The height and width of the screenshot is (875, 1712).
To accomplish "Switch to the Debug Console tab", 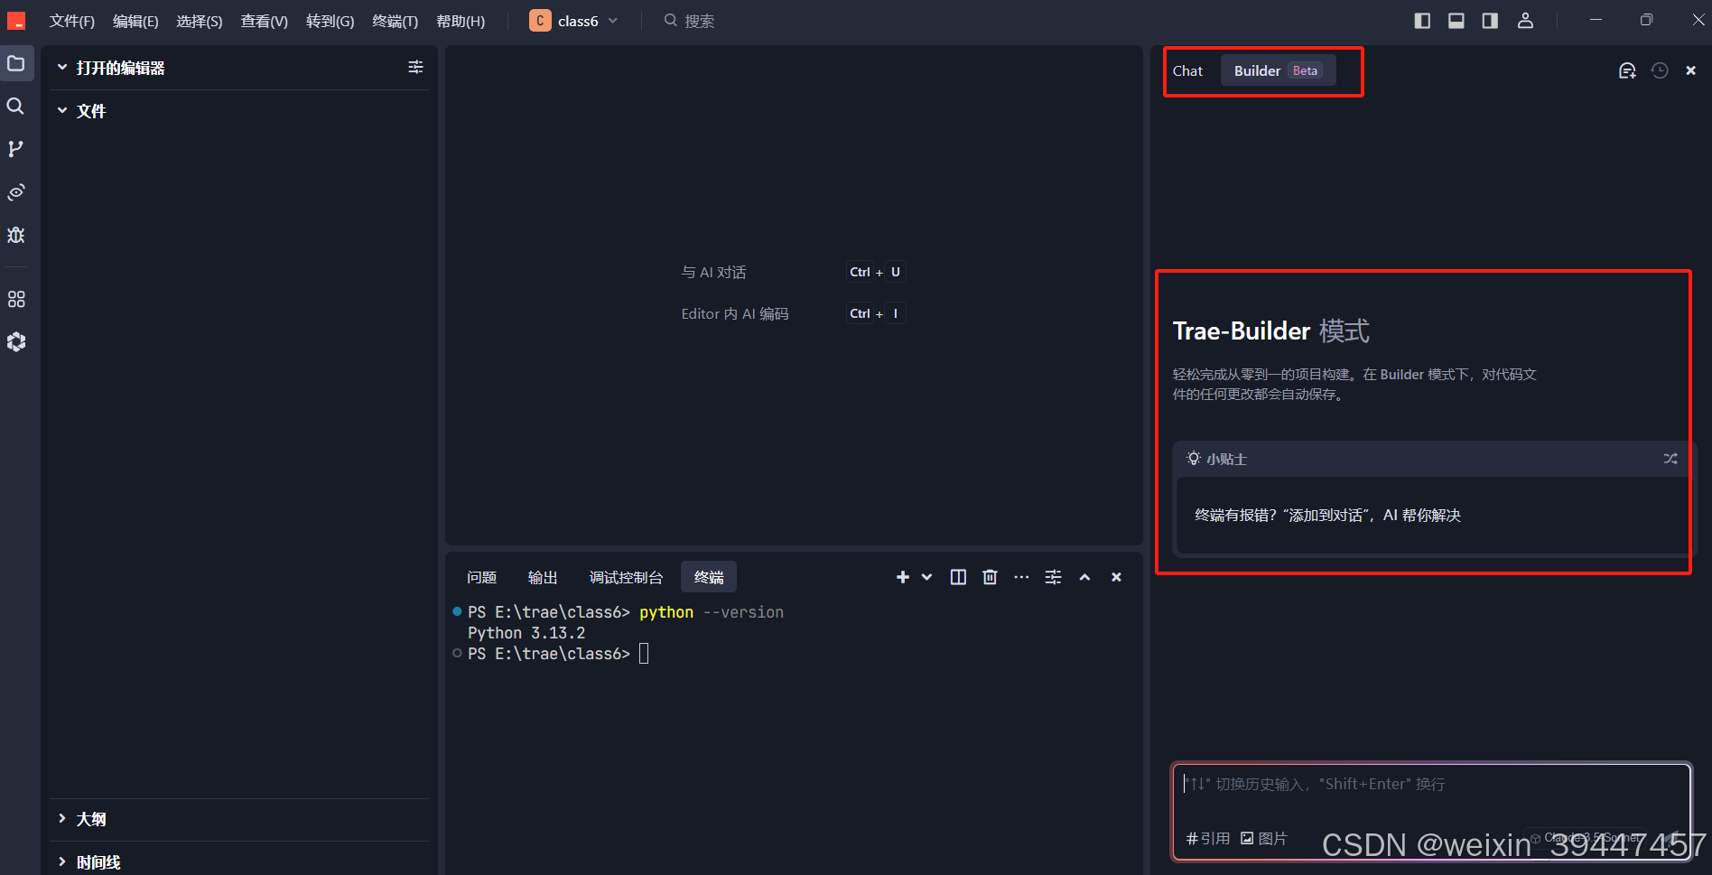I will 626,577.
